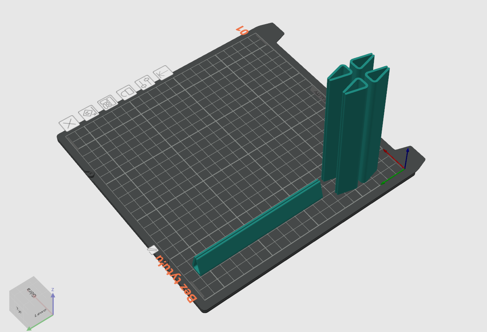Open plate settings sliders icon
The width and height of the screenshot is (487, 332).
(145, 82)
